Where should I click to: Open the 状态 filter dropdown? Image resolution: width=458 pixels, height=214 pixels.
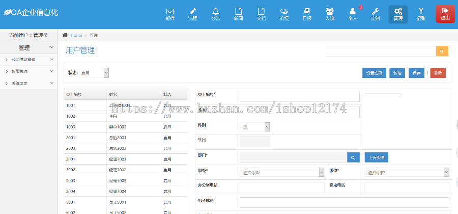94,73
